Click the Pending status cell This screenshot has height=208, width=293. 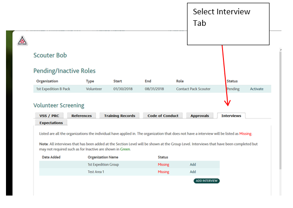[x=233, y=89]
